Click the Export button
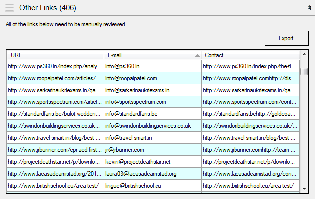Image resolution: width=315 pixels, height=199 pixels. [x=287, y=38]
